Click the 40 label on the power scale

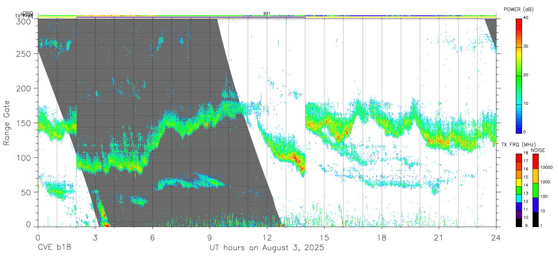pos(526,18)
